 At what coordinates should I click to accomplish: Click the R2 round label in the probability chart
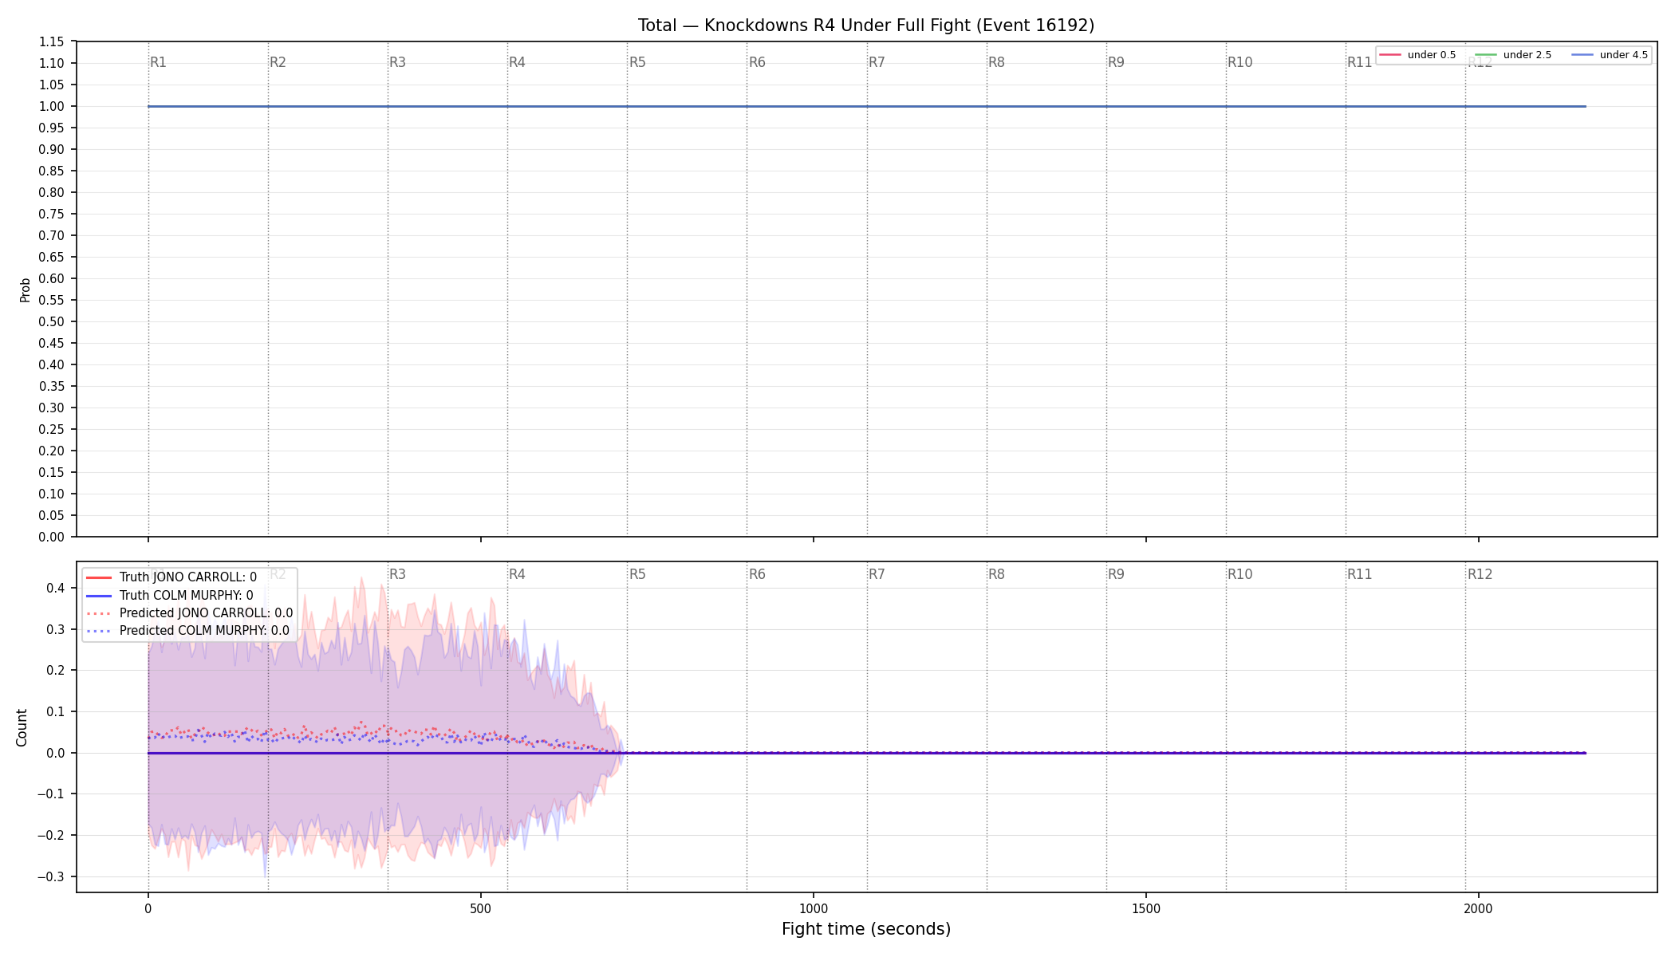coord(278,62)
